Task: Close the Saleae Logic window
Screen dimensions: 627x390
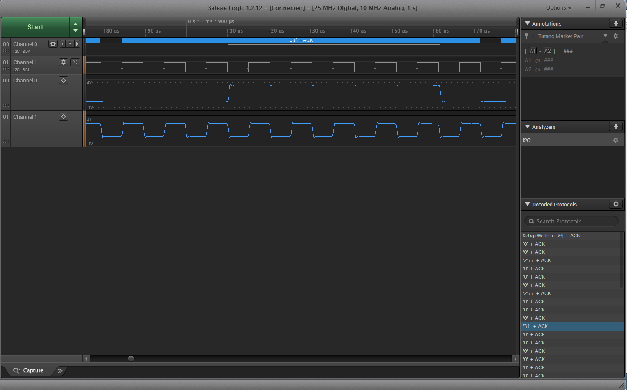Action: pyautogui.click(x=618, y=7)
